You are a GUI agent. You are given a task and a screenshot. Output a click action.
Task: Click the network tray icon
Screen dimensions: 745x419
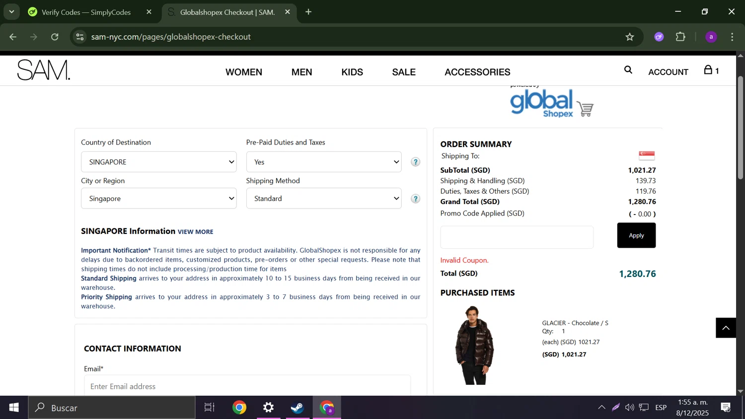(x=644, y=408)
